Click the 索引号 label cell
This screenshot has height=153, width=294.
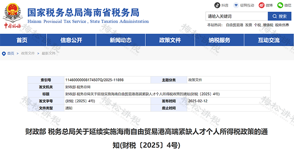46,80
